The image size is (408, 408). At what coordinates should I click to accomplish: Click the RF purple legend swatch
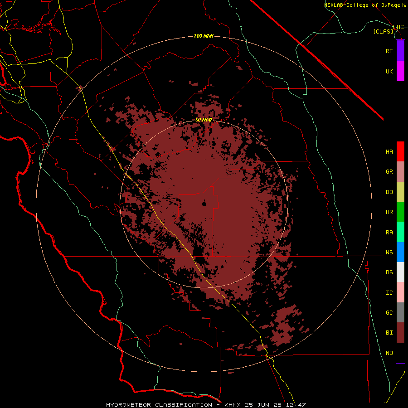point(400,51)
